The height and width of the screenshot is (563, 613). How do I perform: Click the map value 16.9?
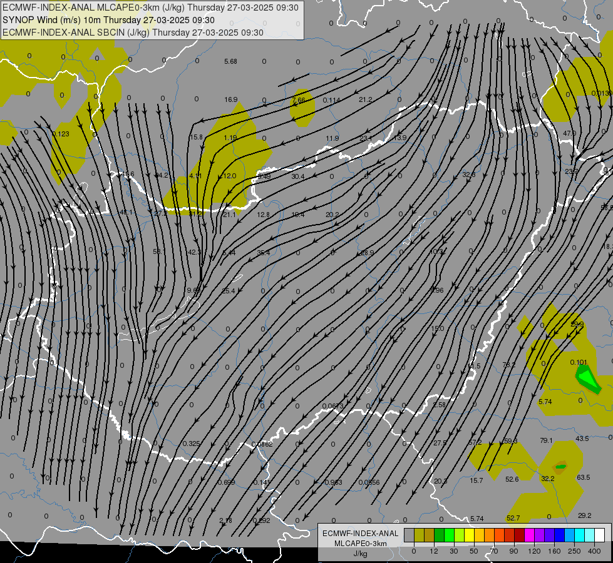pyautogui.click(x=230, y=99)
